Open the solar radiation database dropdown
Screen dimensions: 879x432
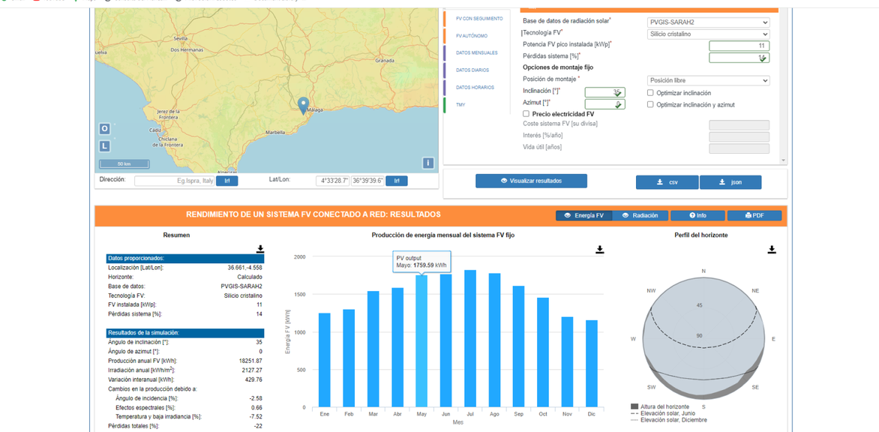709,22
